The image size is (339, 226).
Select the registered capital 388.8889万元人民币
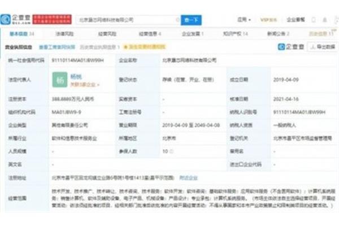(73, 99)
